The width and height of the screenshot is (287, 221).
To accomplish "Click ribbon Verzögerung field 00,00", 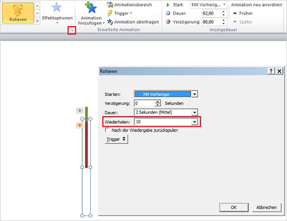I will pos(211,22).
